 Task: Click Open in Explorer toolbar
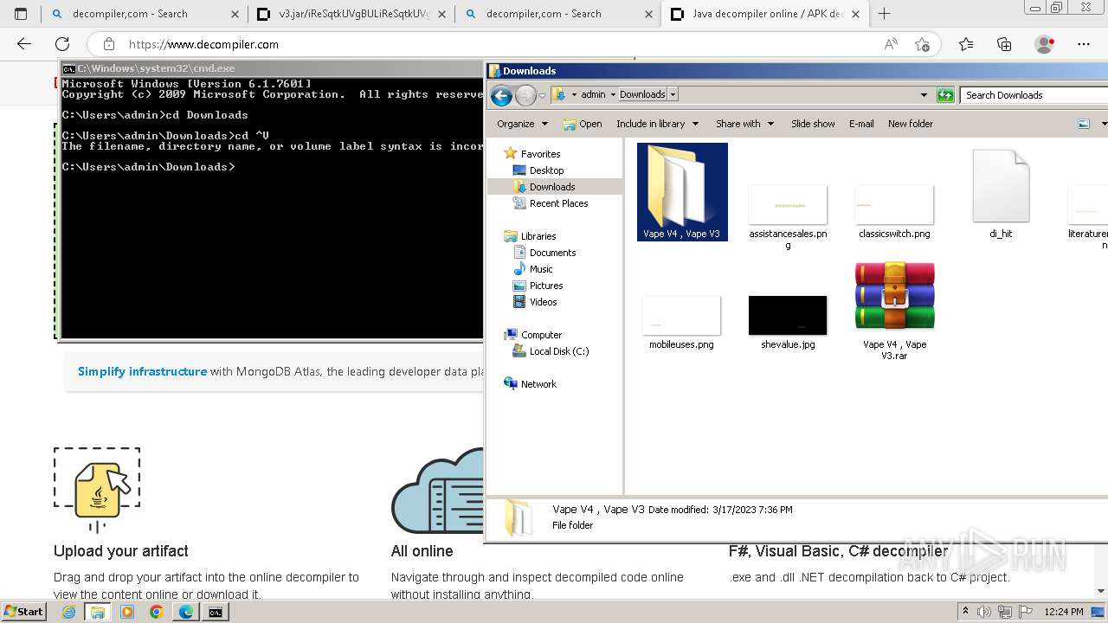pos(583,124)
